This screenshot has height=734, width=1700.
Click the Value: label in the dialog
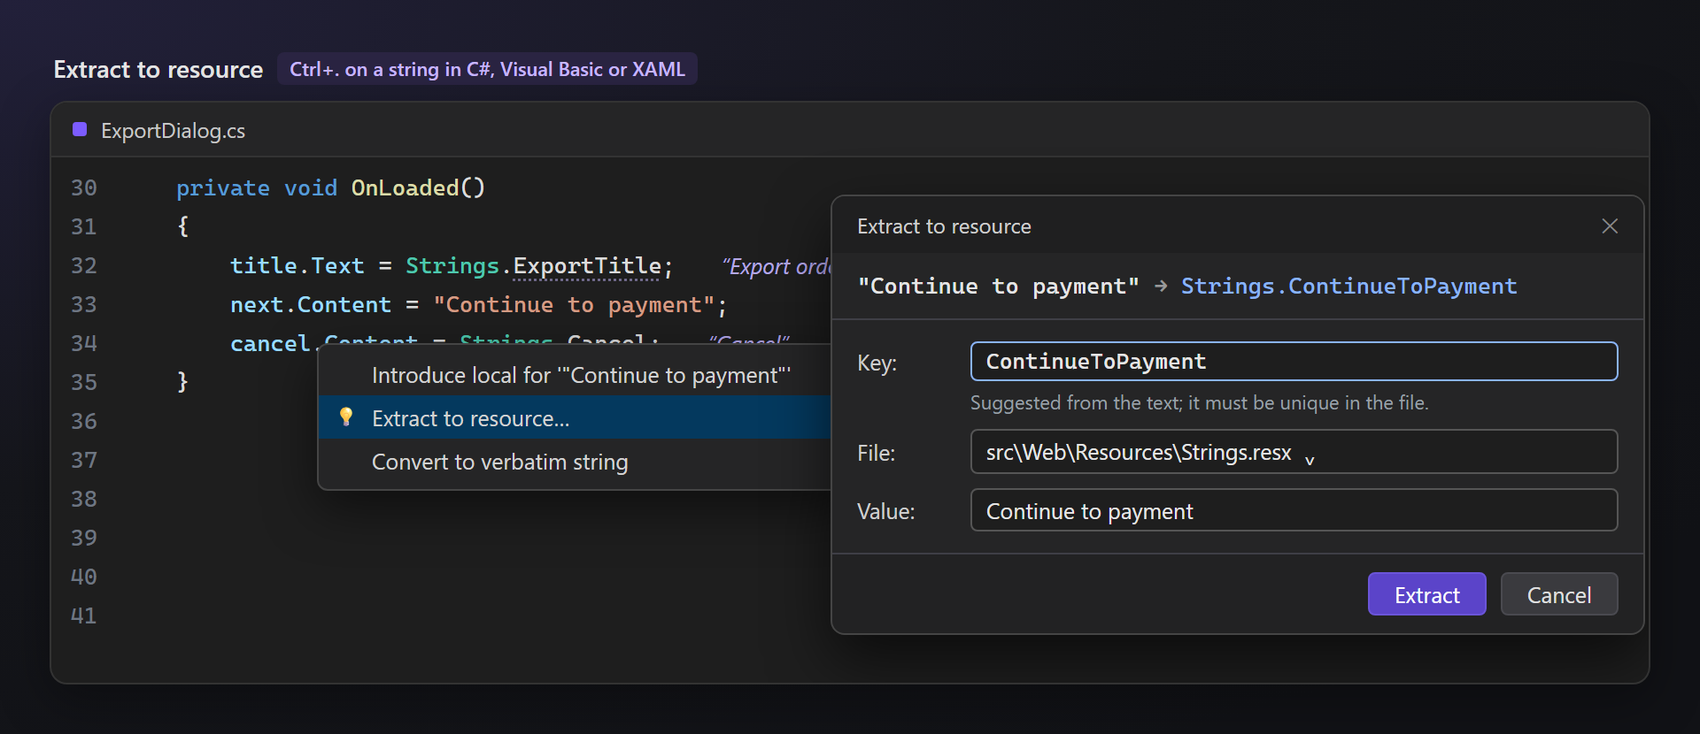pyautogui.click(x=885, y=512)
